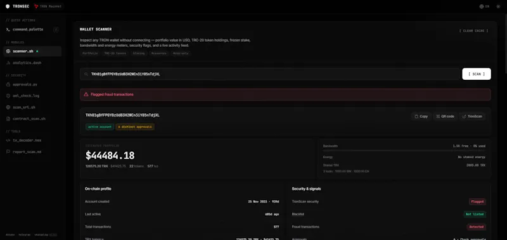
Task: Click the aml_check.log shield icon
Action: click(8, 96)
